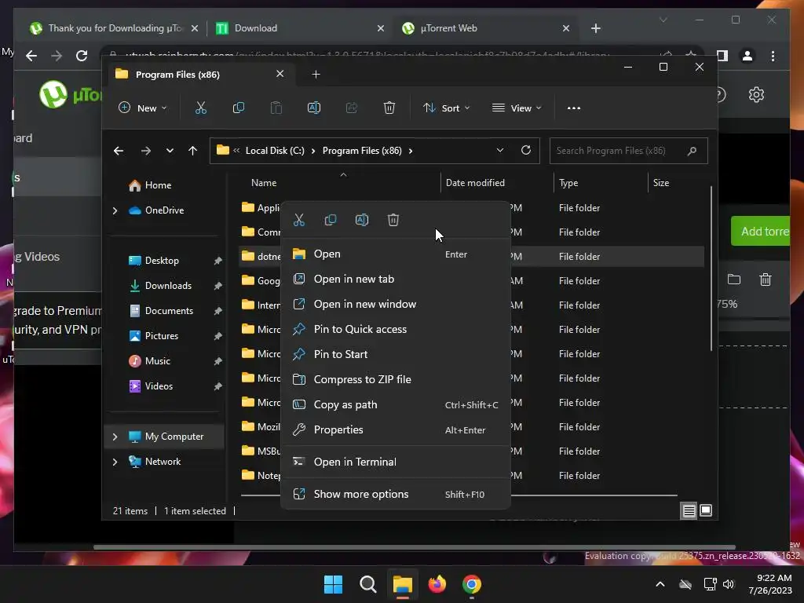Click Delete icon in context menu

pos(393,220)
